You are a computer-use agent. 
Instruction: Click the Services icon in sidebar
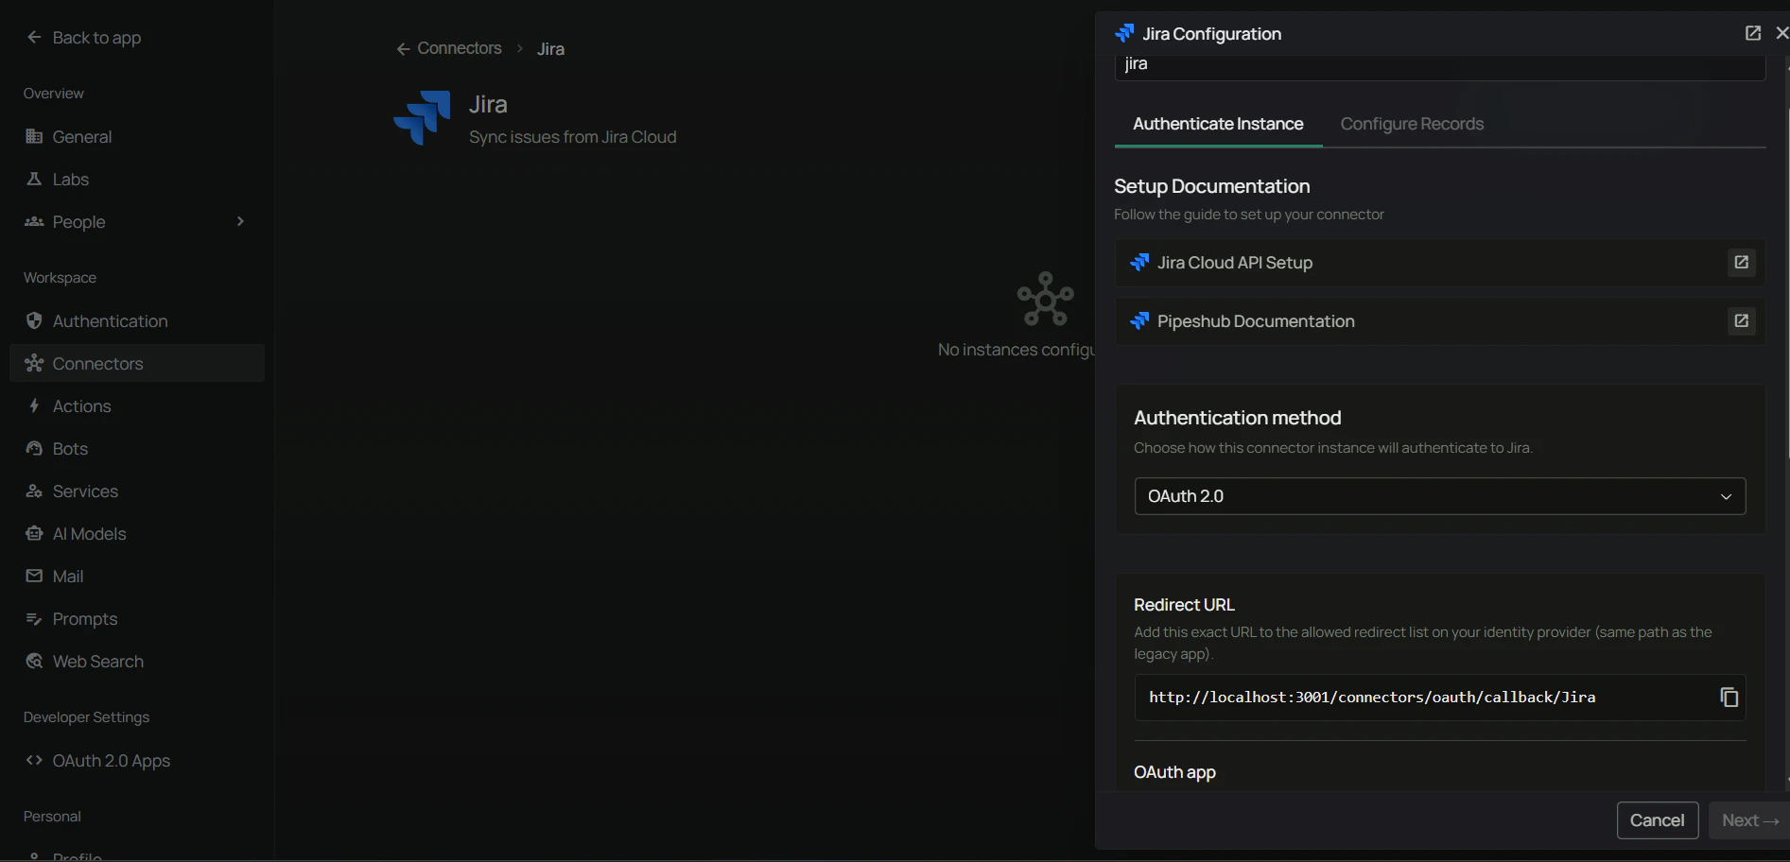coord(34,491)
